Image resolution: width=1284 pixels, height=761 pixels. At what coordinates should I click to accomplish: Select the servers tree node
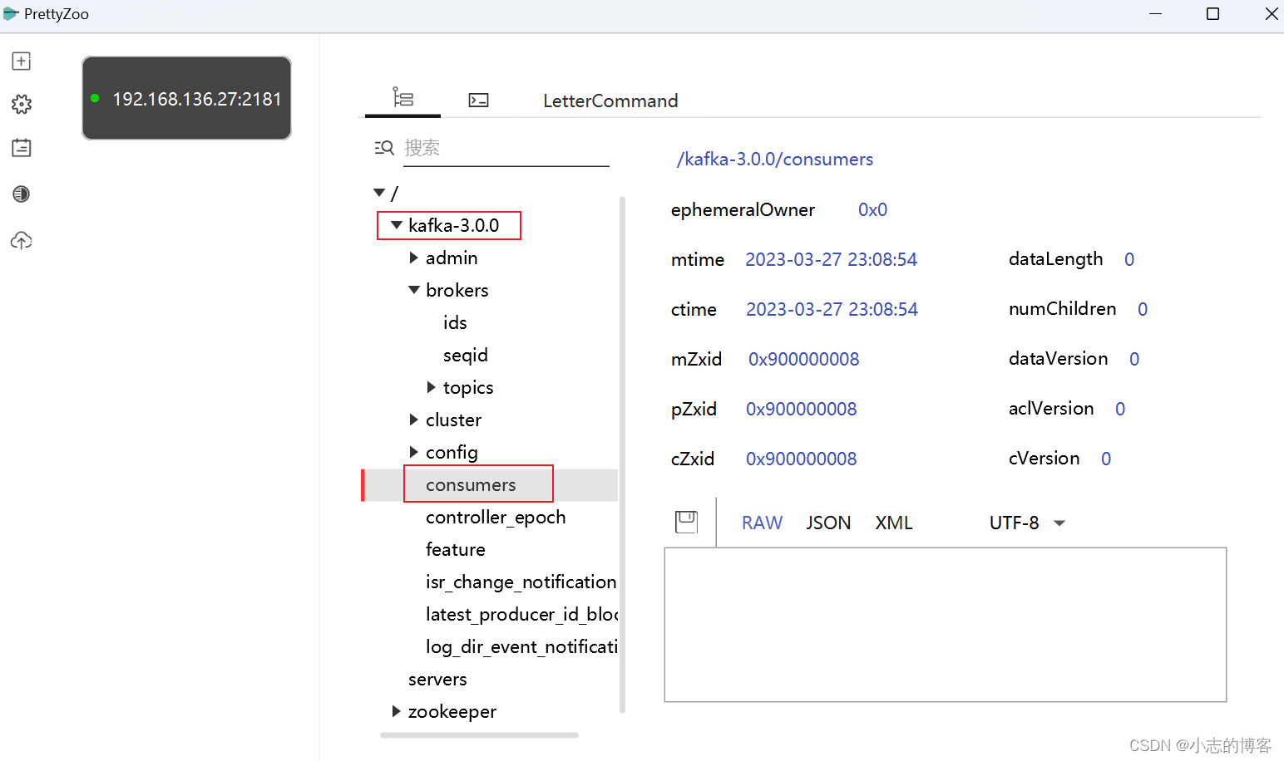437,680
